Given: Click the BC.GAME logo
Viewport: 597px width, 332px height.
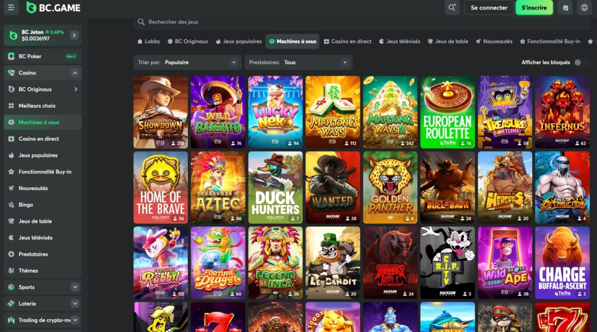Looking at the screenshot, I should [x=54, y=8].
